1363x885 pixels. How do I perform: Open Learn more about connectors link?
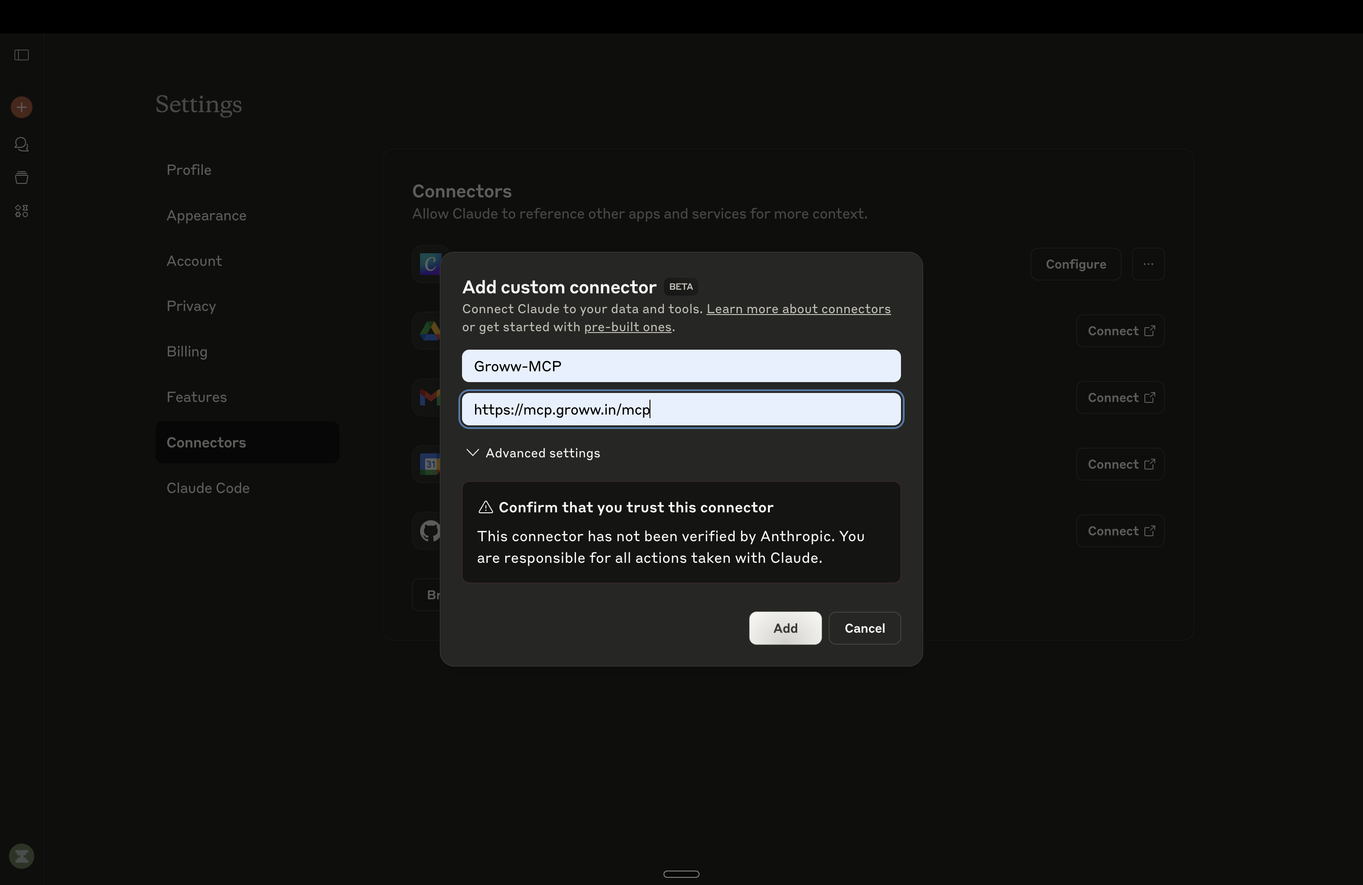tap(798, 309)
